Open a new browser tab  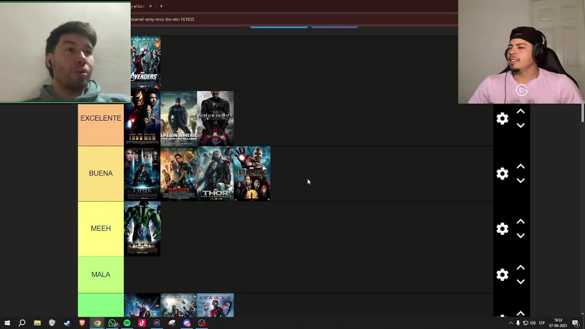point(161,6)
